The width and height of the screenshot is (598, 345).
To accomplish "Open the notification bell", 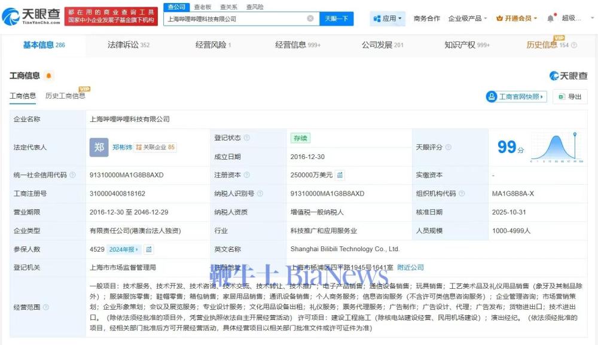I will pos(550,19).
